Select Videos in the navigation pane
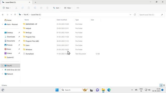166x93 pixels. point(8,53)
